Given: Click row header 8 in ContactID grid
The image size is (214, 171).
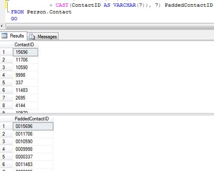Looking at the screenshot, I should pyautogui.click(x=6, y=106).
